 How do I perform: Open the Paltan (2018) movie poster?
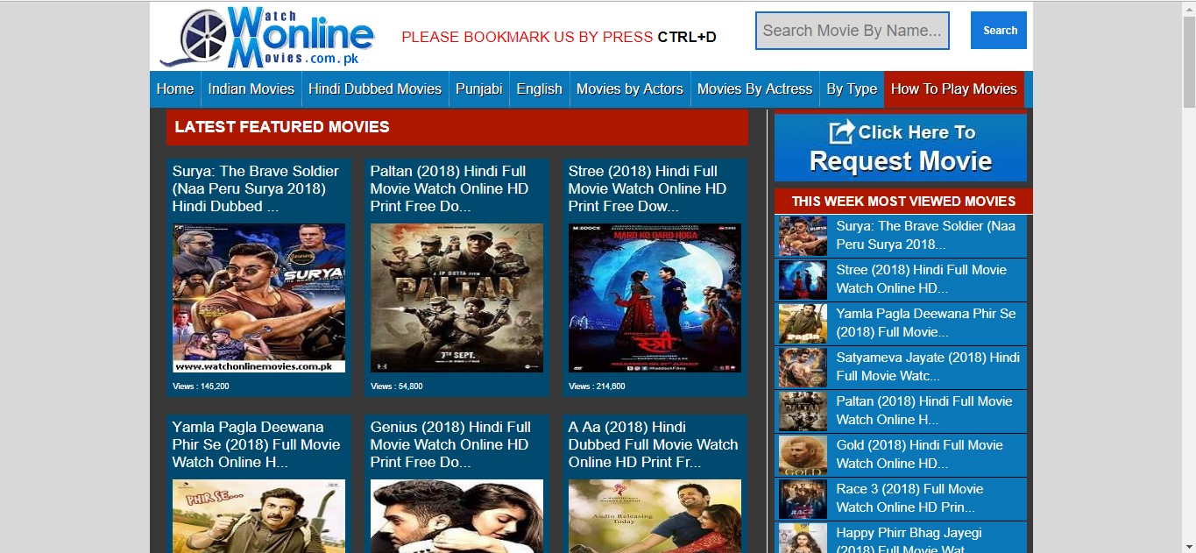456,298
